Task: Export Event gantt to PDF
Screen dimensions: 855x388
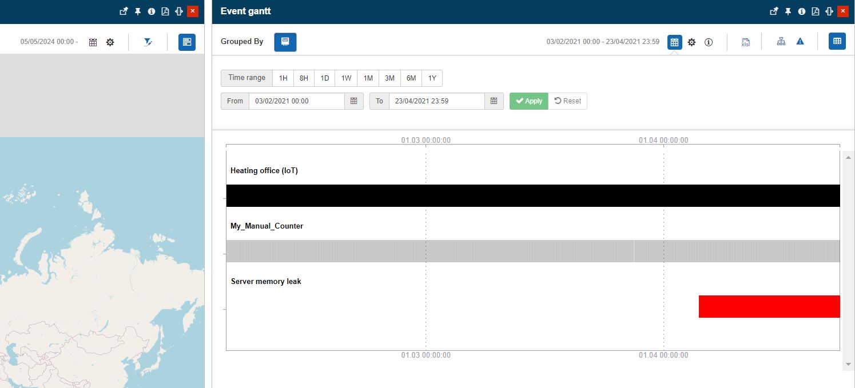Action: (815, 11)
